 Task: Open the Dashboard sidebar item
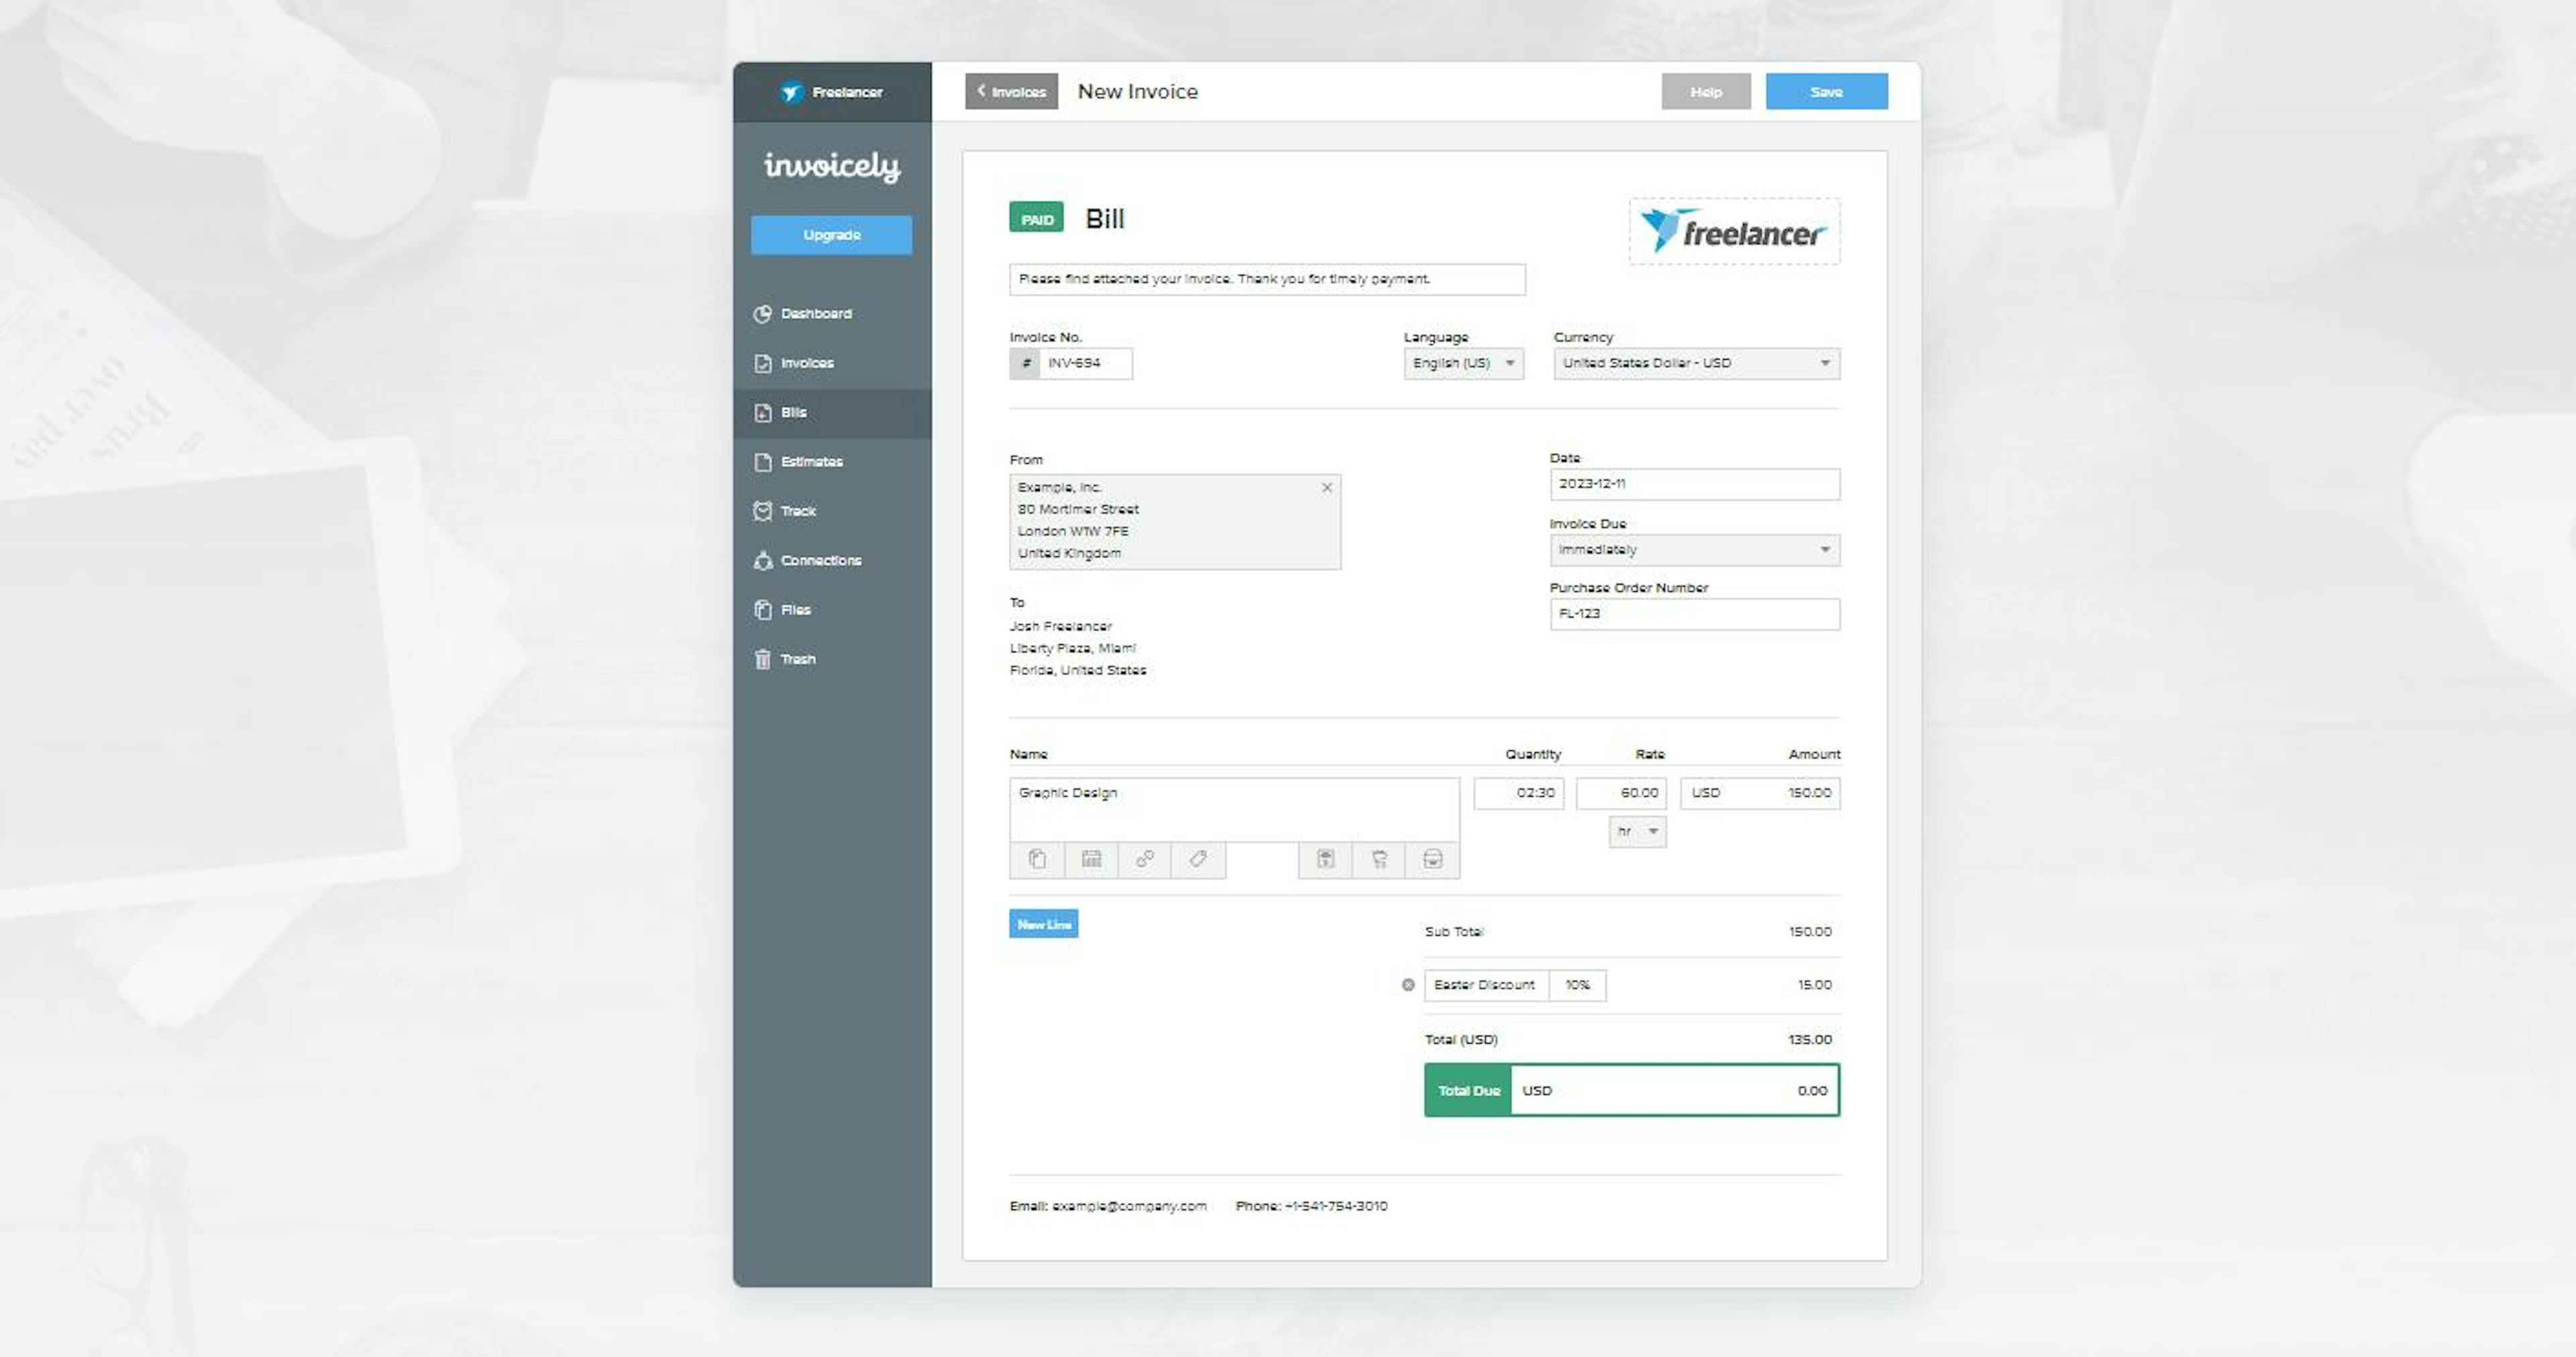point(832,313)
